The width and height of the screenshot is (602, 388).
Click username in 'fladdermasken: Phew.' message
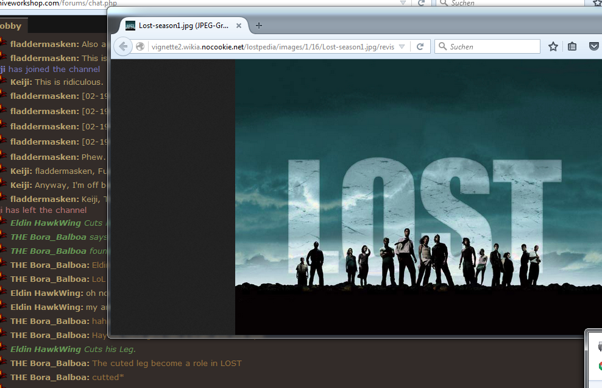point(44,157)
